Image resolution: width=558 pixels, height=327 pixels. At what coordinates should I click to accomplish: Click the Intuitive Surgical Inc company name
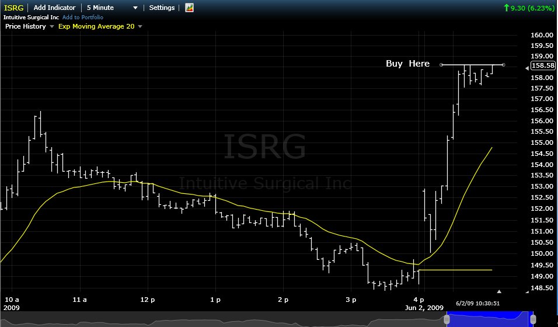[32, 17]
